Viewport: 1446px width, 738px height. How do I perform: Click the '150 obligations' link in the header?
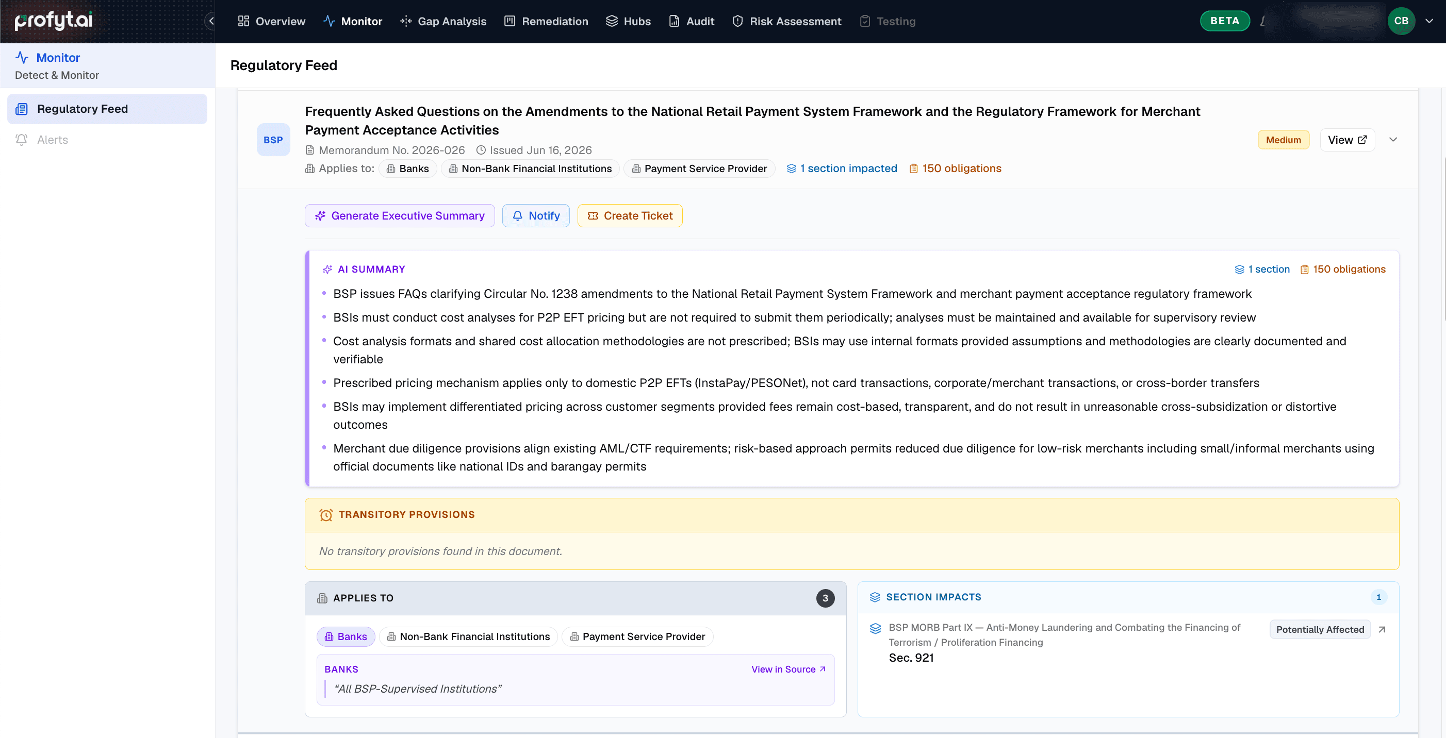point(955,168)
